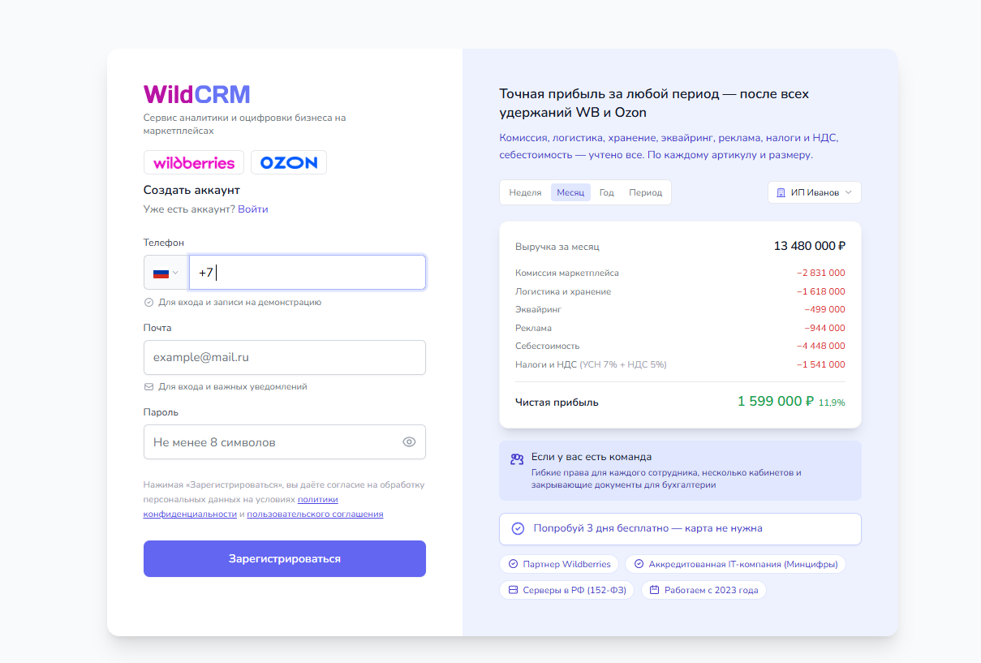Open the country flag dropdown
981x663 pixels.
pos(166,273)
